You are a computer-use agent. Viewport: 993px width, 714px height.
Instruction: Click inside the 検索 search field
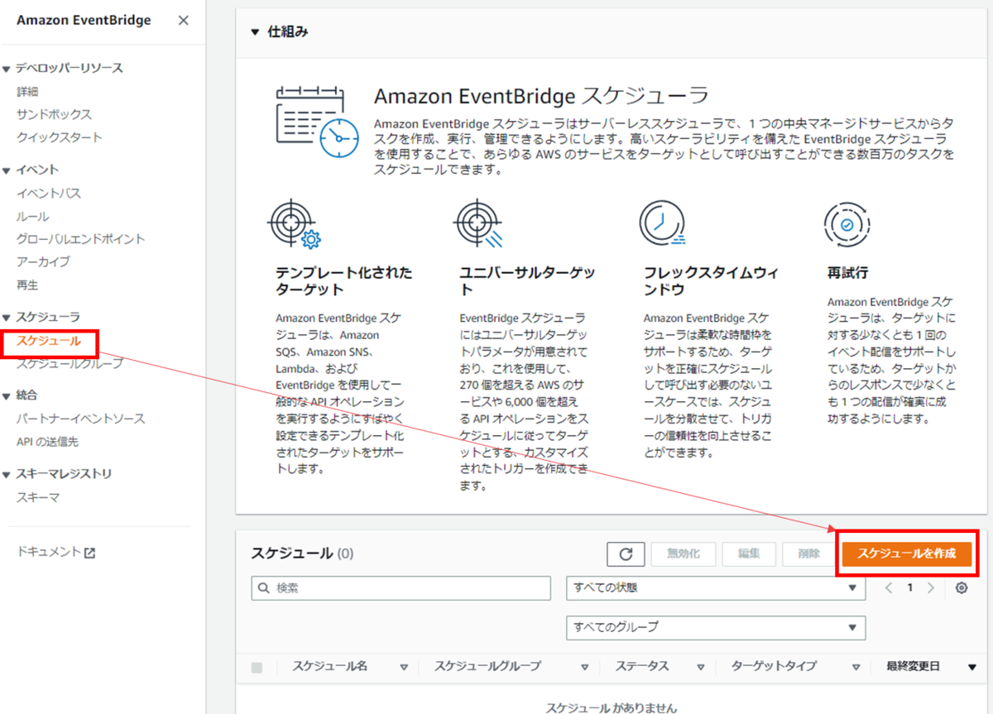pos(397,587)
